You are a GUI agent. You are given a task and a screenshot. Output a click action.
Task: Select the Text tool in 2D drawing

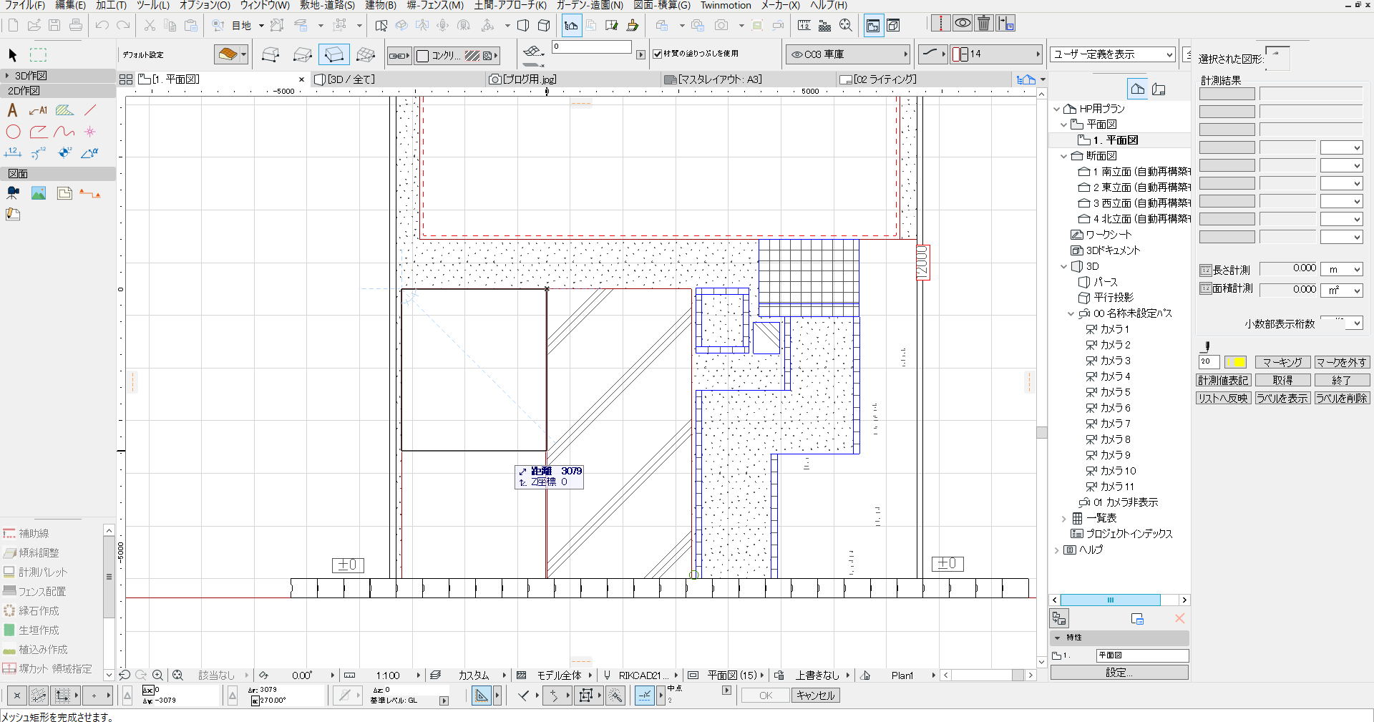pos(12,110)
